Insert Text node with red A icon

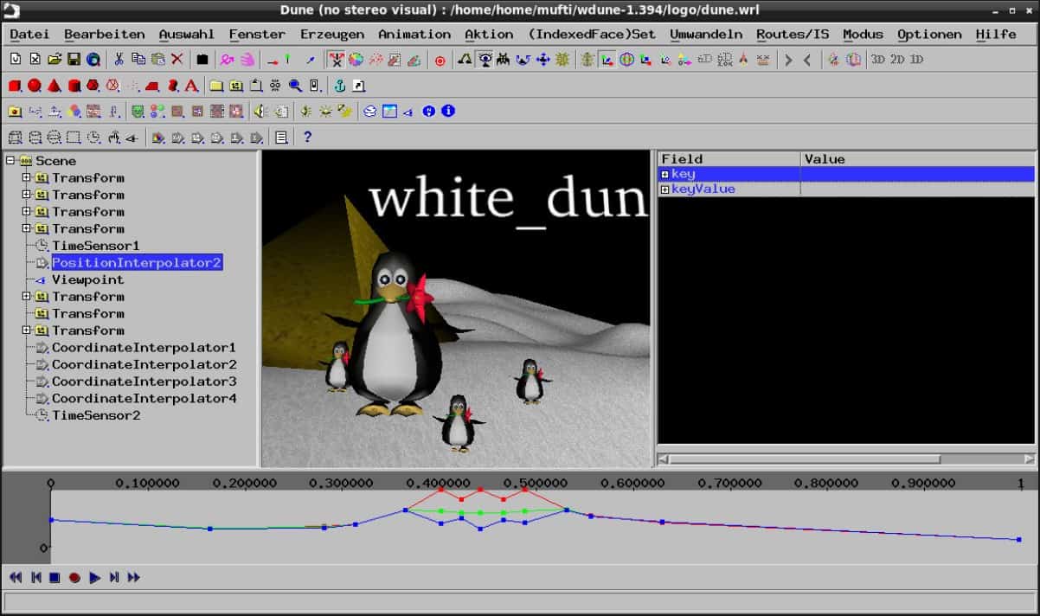[191, 86]
